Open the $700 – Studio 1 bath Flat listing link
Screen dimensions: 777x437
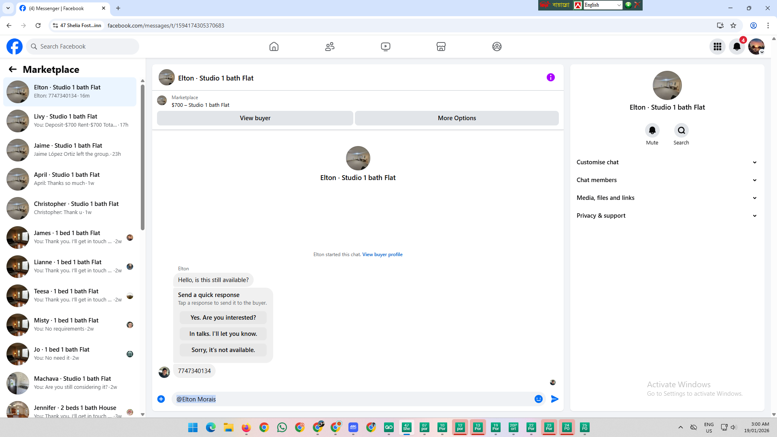pyautogui.click(x=200, y=105)
